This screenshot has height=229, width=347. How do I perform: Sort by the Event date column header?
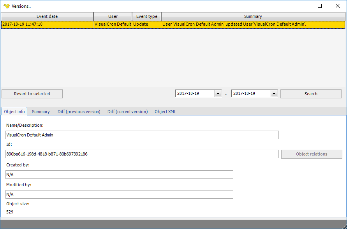point(47,16)
